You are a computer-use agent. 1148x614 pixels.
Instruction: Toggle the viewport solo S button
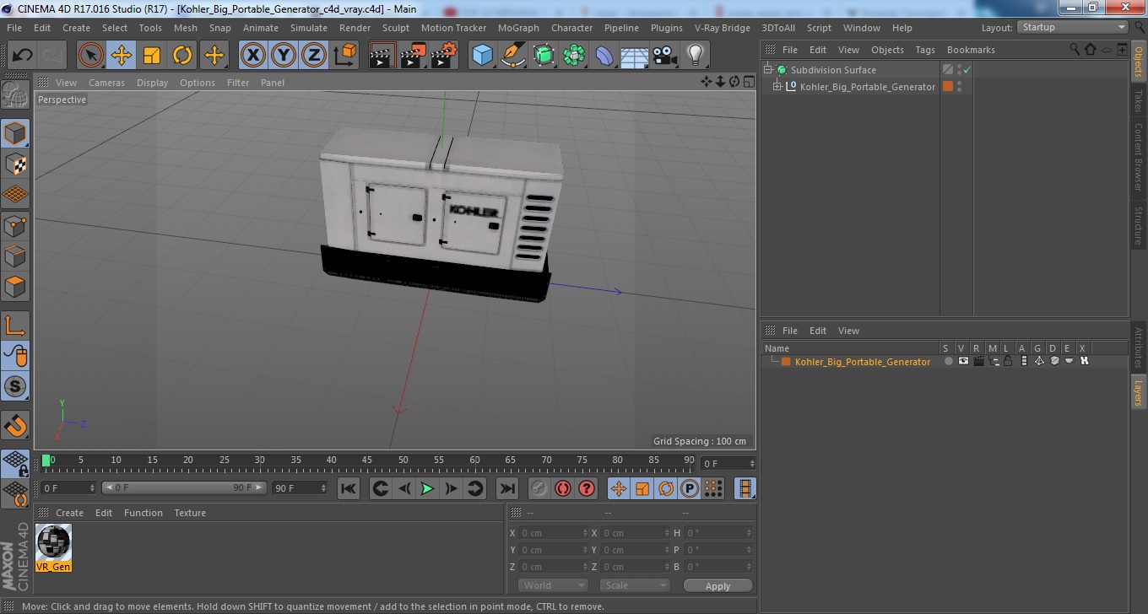(x=15, y=387)
